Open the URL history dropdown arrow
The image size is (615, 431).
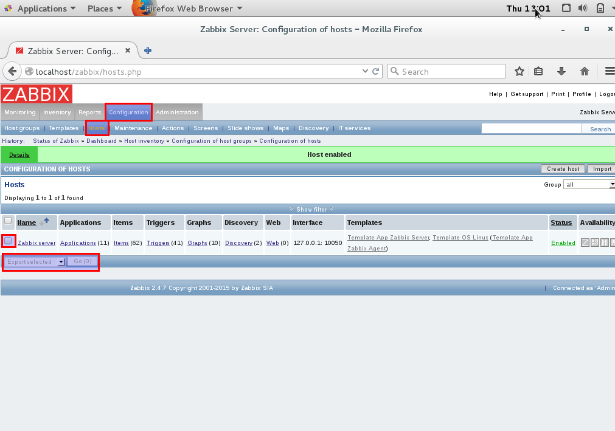point(365,71)
